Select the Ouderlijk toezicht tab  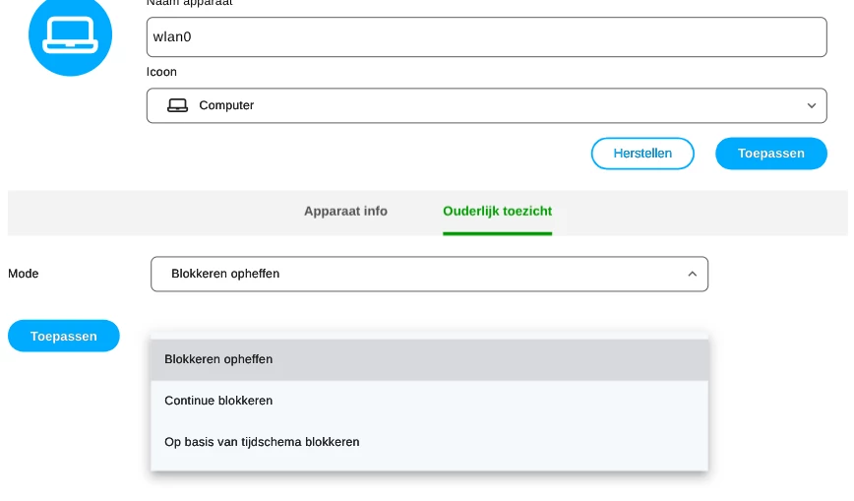(x=497, y=211)
